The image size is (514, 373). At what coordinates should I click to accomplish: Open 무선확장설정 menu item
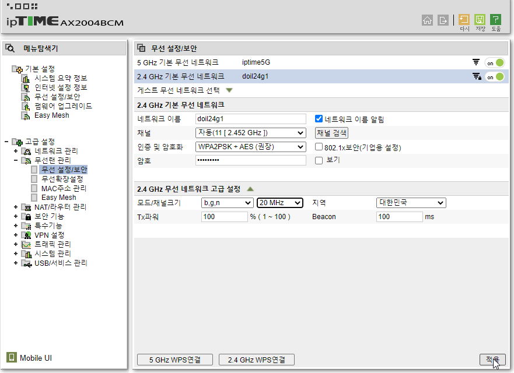(x=62, y=179)
